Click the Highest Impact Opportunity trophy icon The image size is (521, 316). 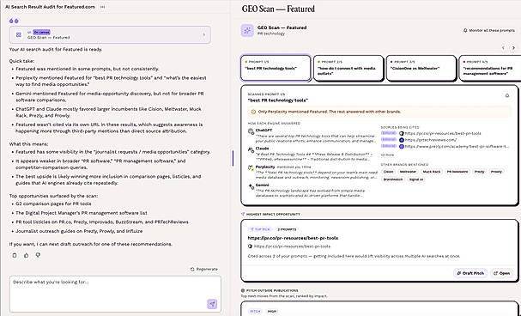[243, 215]
